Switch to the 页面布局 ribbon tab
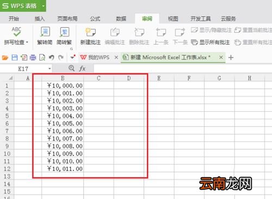The height and width of the screenshot is (199, 272). 67,19
